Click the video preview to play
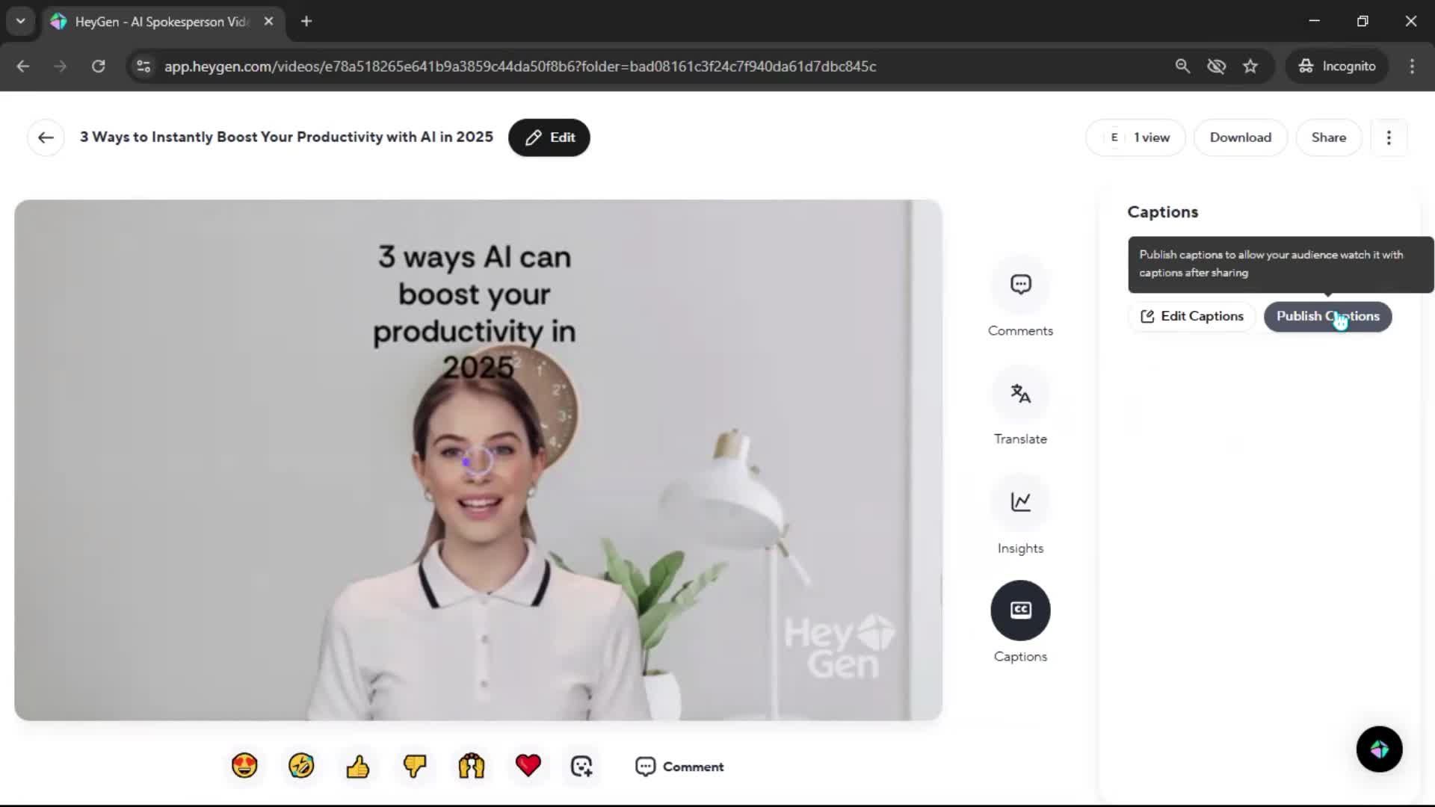 tap(478, 460)
